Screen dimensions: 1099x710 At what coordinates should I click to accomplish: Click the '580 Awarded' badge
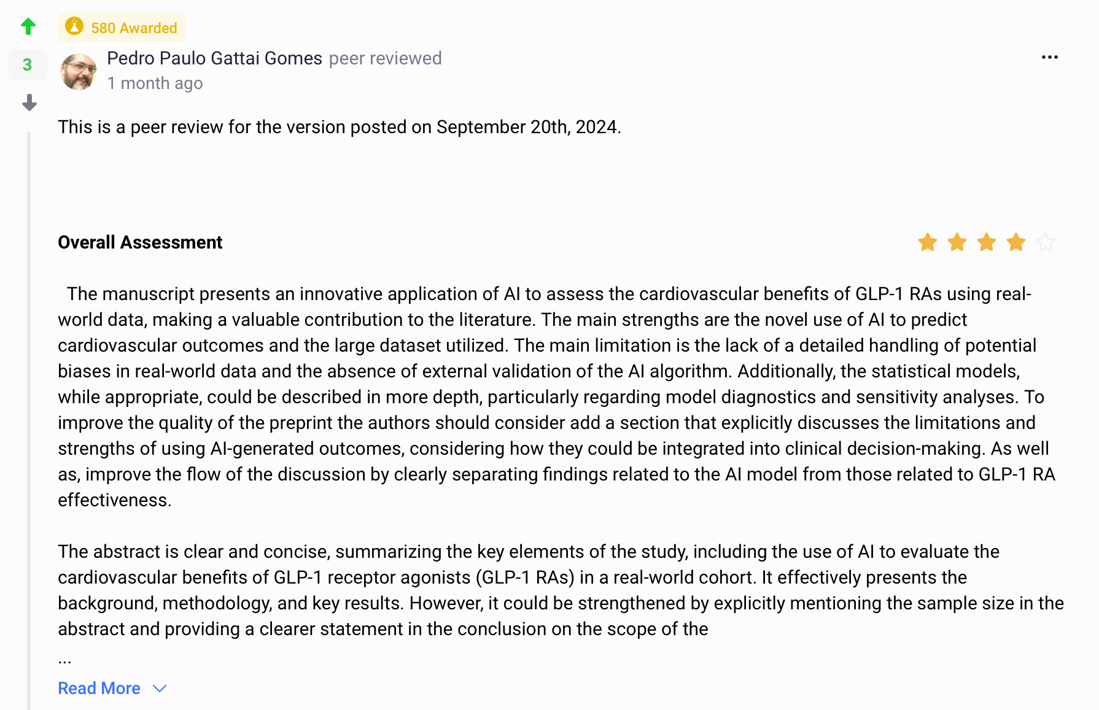[x=133, y=28]
